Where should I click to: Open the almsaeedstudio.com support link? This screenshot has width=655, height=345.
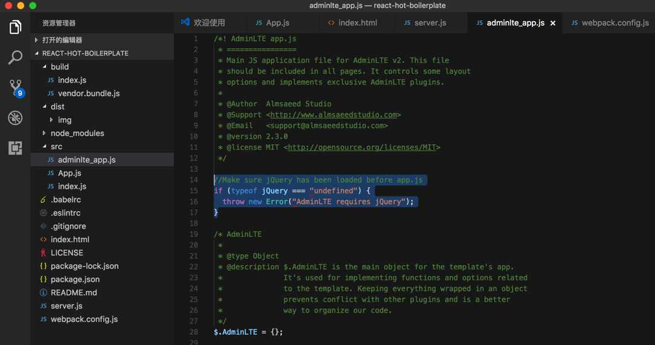(333, 115)
